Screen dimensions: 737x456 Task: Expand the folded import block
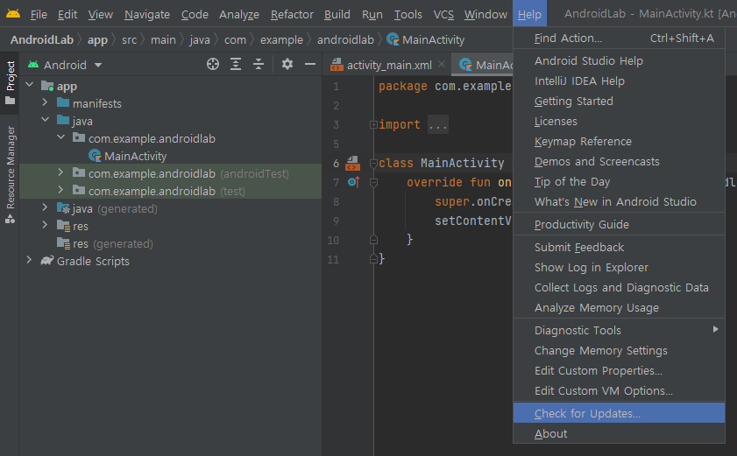pyautogui.click(x=373, y=124)
